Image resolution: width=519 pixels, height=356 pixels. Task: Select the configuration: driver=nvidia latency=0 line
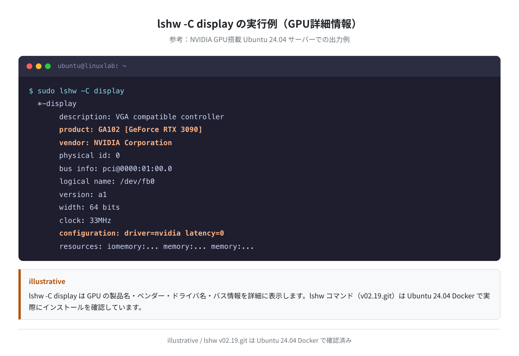[x=142, y=233]
